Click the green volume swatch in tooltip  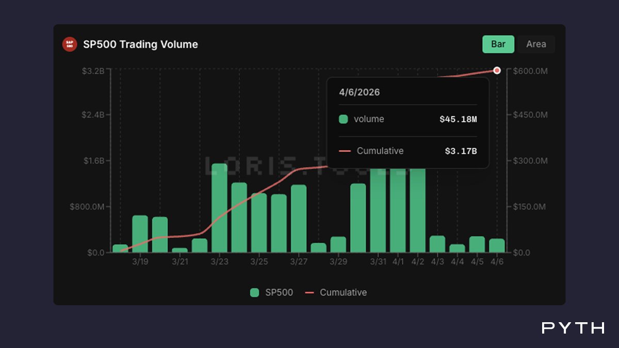343,120
